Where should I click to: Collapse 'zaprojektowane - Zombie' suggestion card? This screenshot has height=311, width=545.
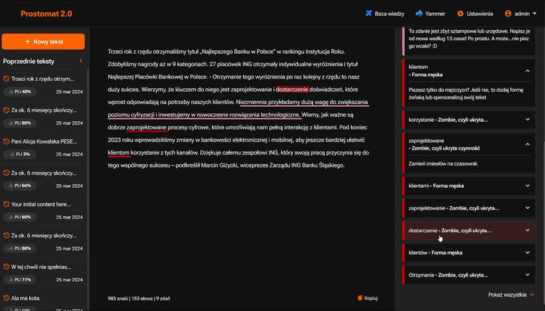coord(527,144)
